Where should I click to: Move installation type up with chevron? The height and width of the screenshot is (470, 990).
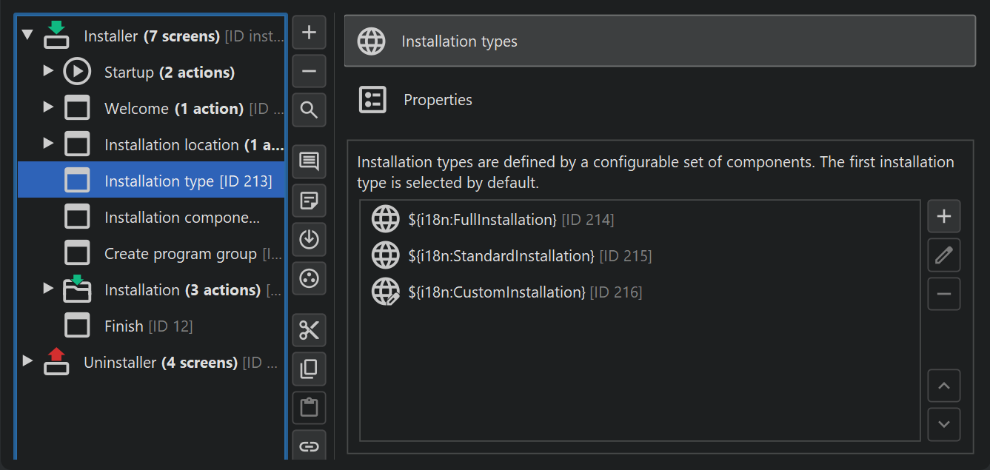click(x=943, y=386)
